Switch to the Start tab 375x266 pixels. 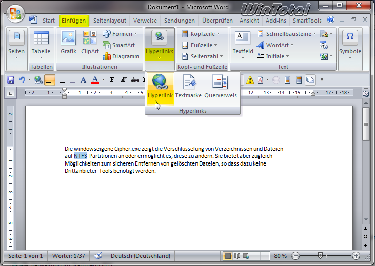pyautogui.click(x=49, y=21)
